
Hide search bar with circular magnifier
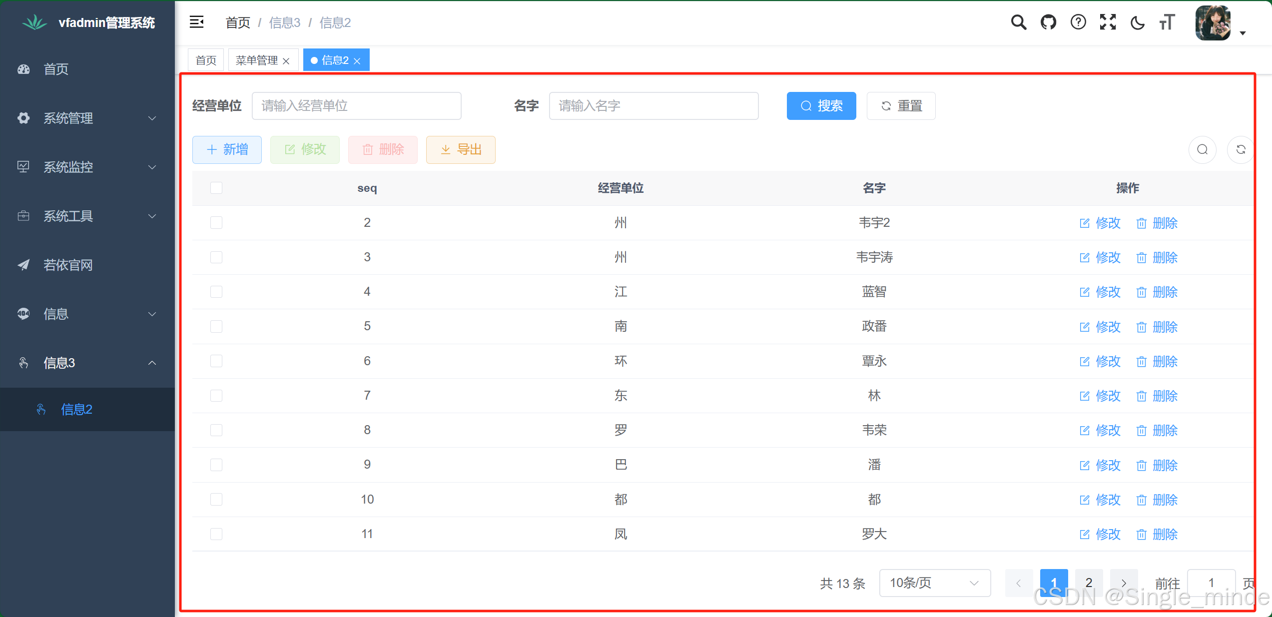pos(1203,149)
